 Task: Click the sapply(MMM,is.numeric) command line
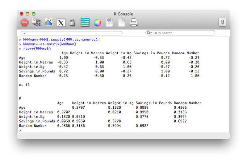[61, 40]
